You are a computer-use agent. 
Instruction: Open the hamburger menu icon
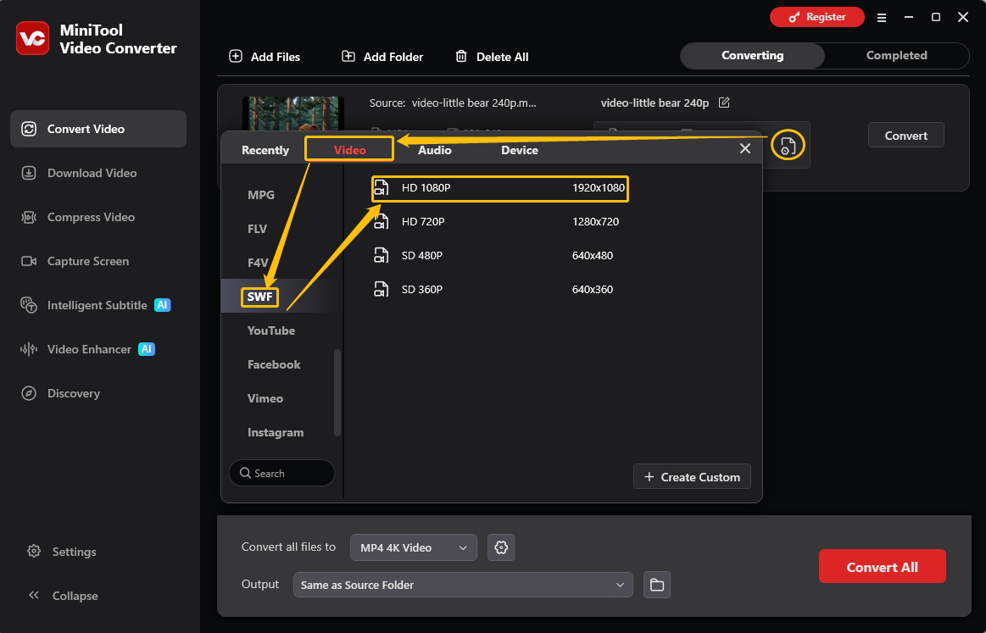coord(882,18)
